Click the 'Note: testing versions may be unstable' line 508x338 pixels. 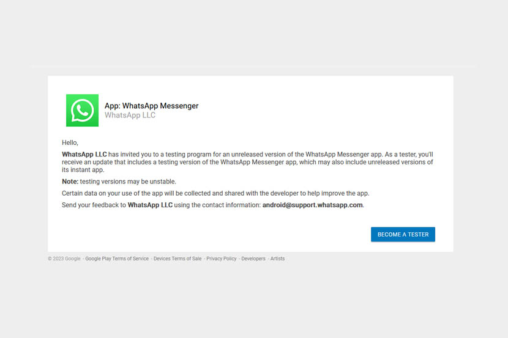pyautogui.click(x=119, y=182)
